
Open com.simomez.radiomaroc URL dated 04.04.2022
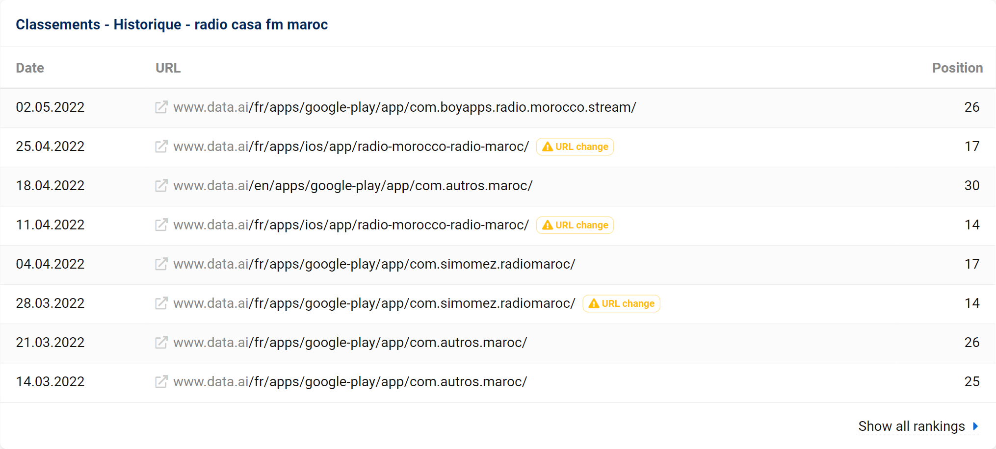point(374,264)
